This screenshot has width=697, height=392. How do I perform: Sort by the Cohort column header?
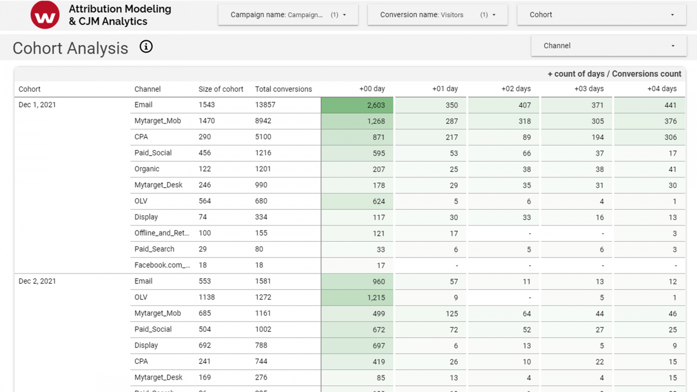tap(30, 89)
